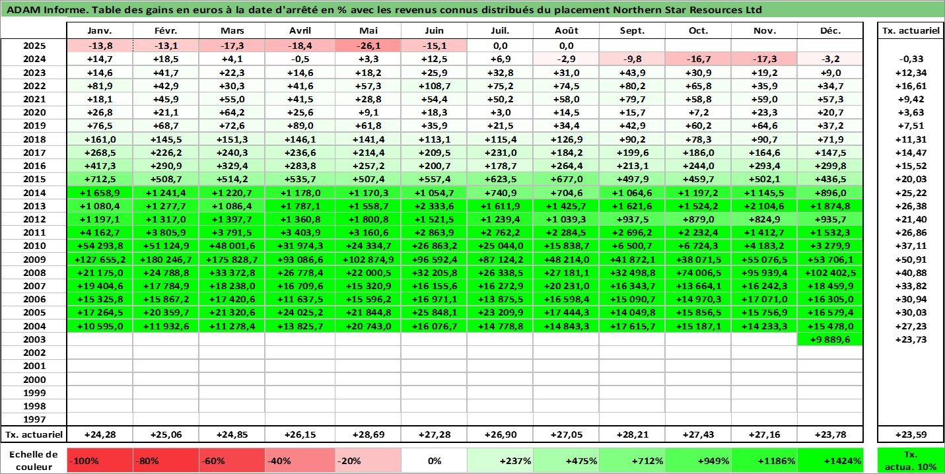Select the +24,28 actuarial rate under Janv.
945x474 pixels.
coord(100,434)
